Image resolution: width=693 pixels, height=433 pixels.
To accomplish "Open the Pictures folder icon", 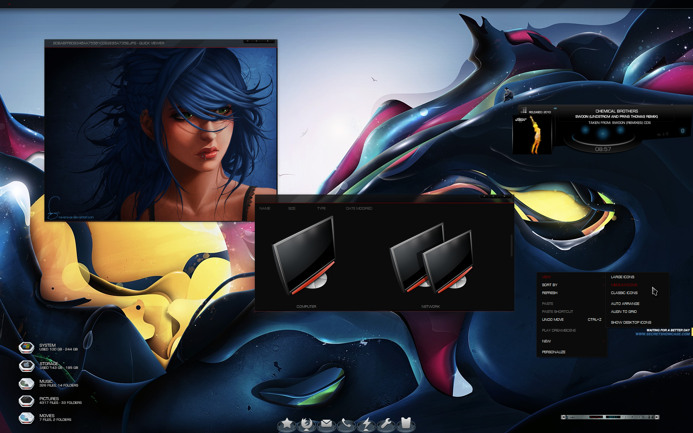I will [x=26, y=401].
